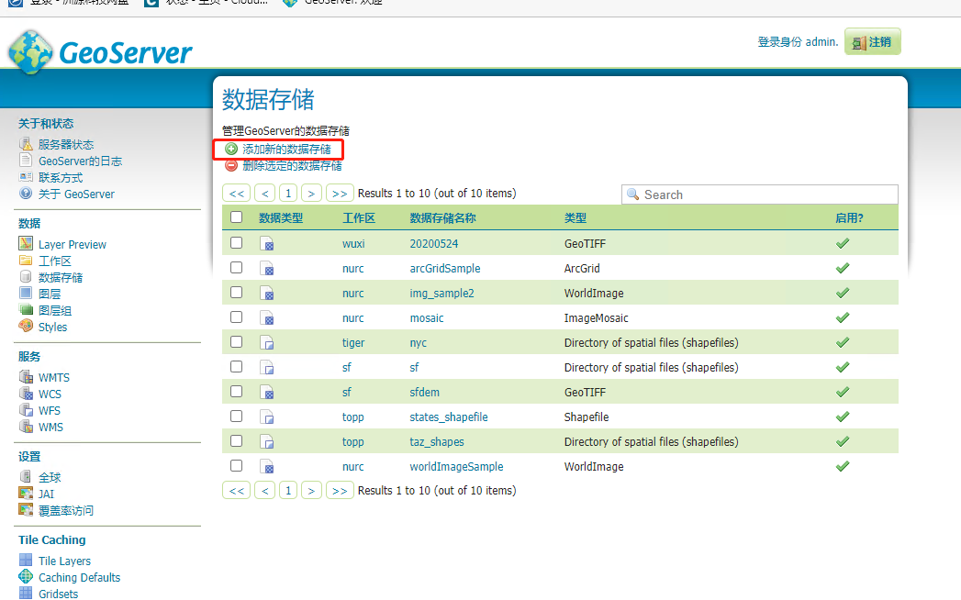The image size is (961, 600).
Task: Click the WMTS service icon
Action: point(26,377)
